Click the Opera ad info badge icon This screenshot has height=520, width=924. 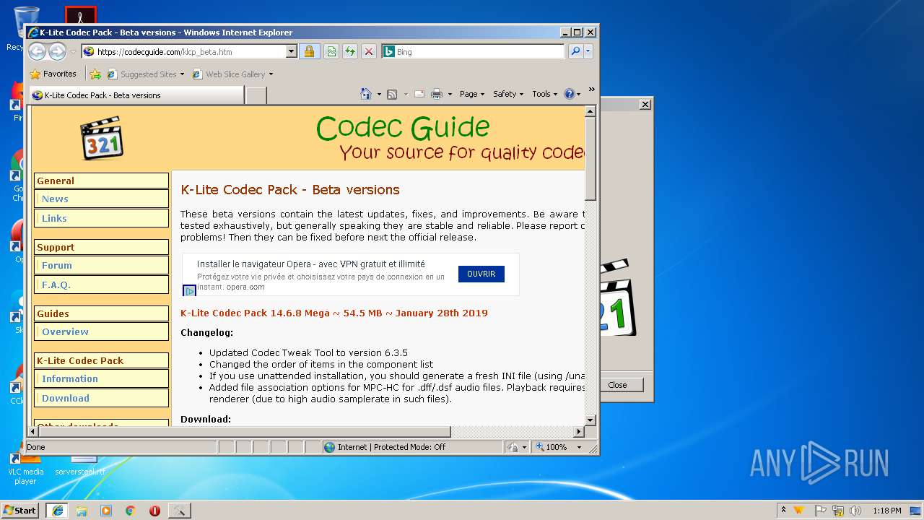(x=189, y=290)
